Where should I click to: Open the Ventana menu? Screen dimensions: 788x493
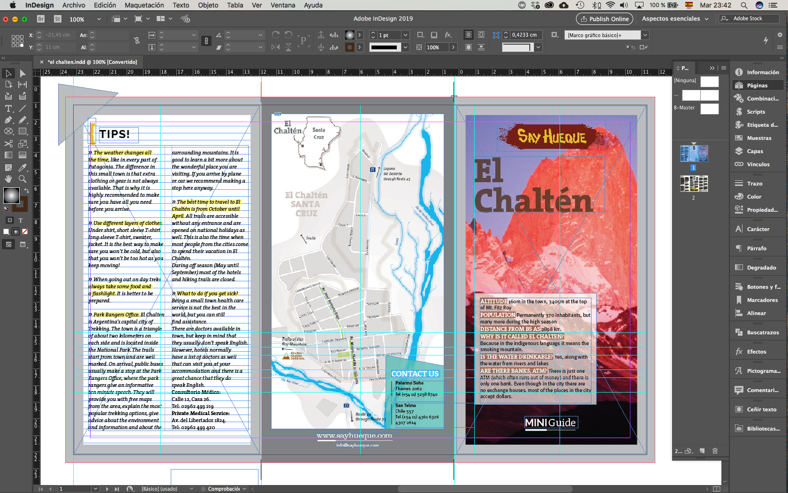pyautogui.click(x=283, y=5)
